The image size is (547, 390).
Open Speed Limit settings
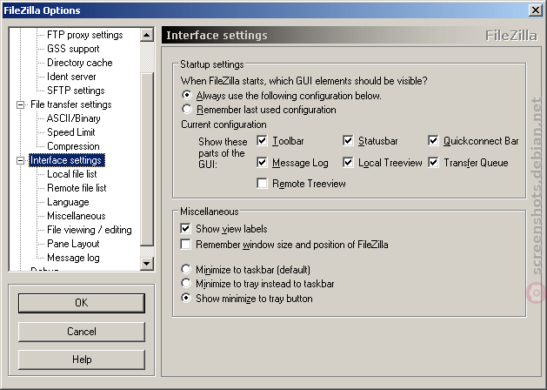[71, 132]
